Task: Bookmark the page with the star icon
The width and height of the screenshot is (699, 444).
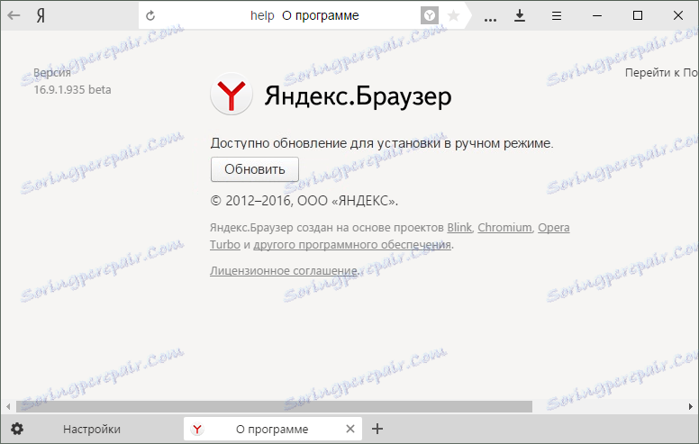Action: 453,16
